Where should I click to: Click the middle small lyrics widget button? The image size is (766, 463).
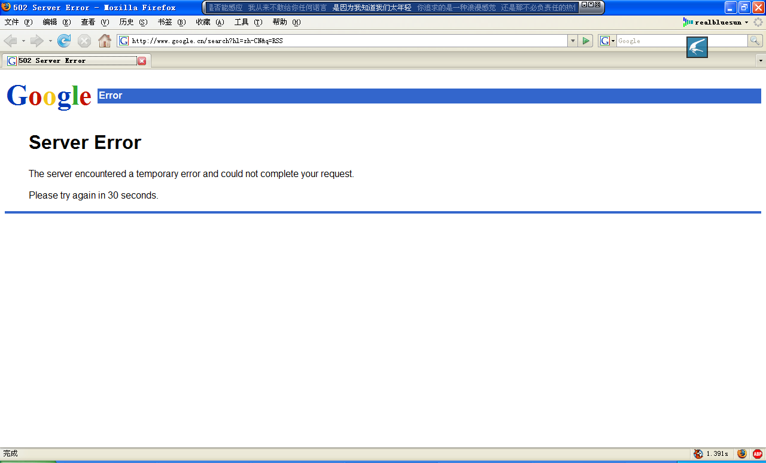click(591, 4)
